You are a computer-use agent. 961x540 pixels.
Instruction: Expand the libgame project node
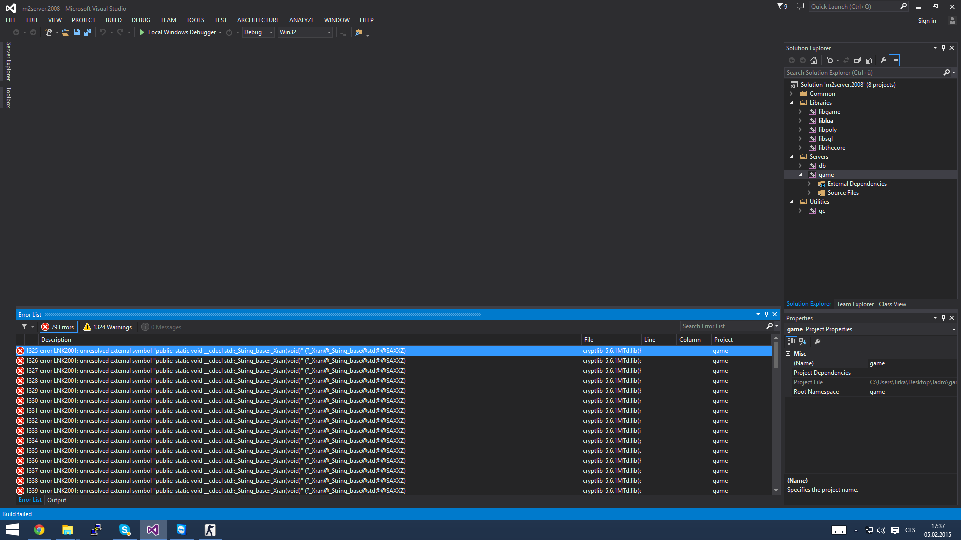(x=800, y=112)
